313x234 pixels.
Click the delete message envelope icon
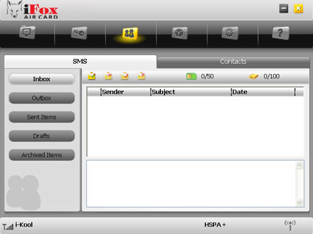[141, 76]
